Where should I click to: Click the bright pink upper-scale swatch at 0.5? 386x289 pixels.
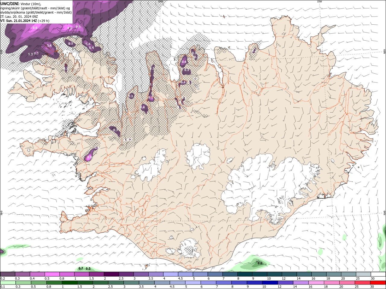52,274
